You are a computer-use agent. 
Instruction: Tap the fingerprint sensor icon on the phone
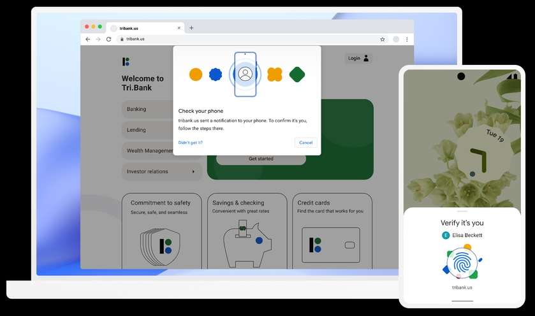tap(462, 263)
